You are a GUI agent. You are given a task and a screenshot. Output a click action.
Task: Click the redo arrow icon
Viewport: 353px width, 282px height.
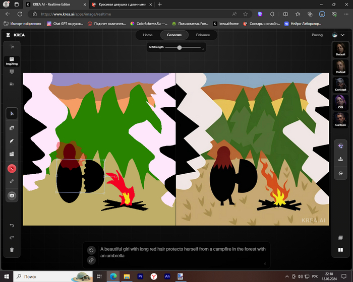point(12,237)
